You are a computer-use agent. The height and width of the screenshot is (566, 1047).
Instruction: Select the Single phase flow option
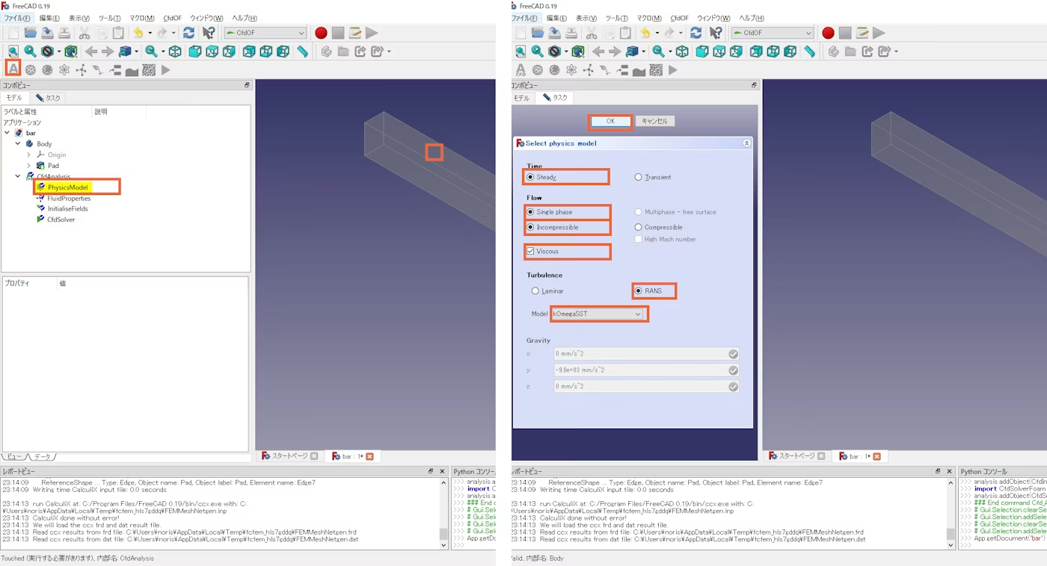[530, 212]
